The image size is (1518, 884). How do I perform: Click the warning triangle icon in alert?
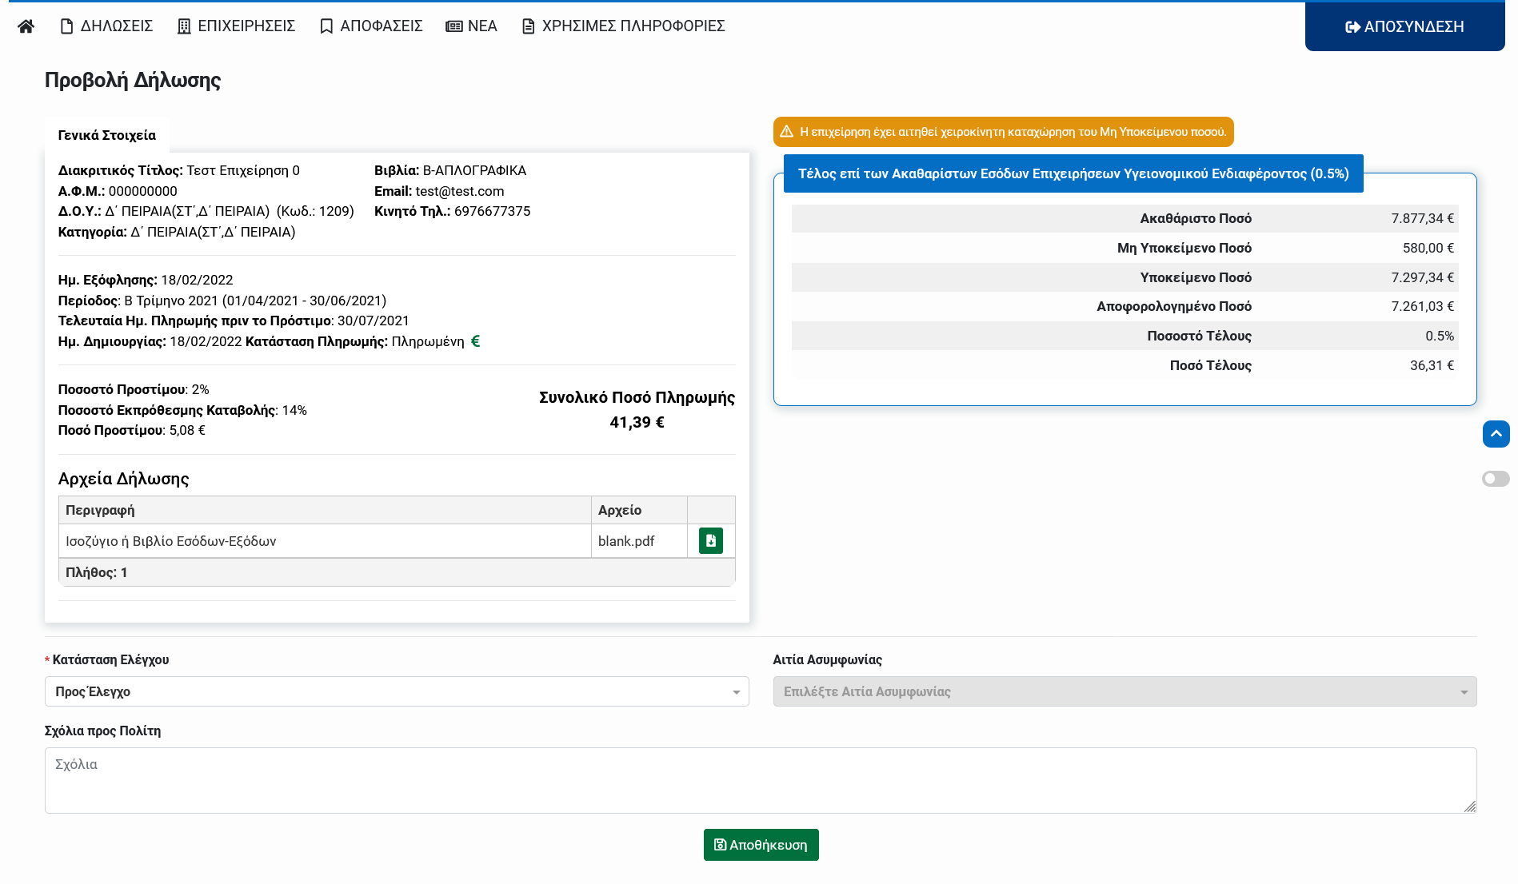click(787, 132)
